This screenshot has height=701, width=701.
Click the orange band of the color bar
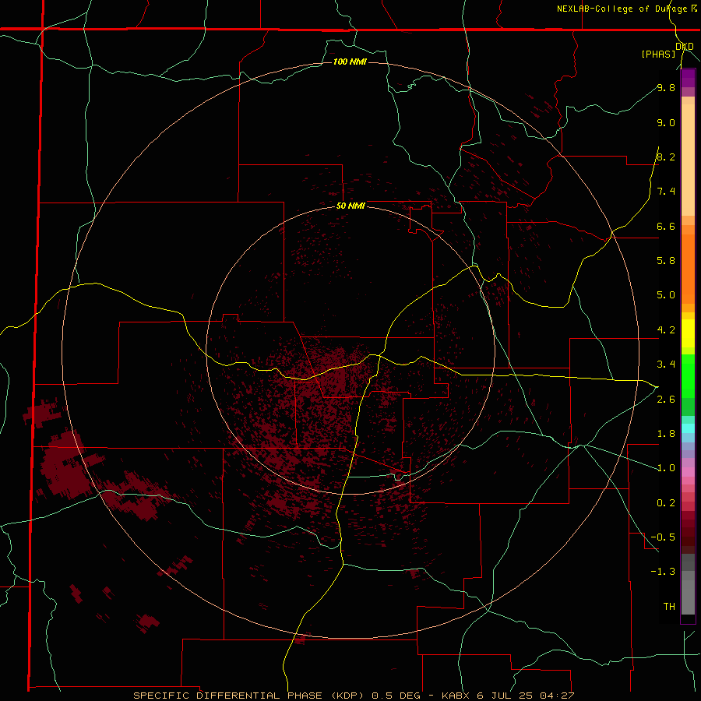[688, 269]
